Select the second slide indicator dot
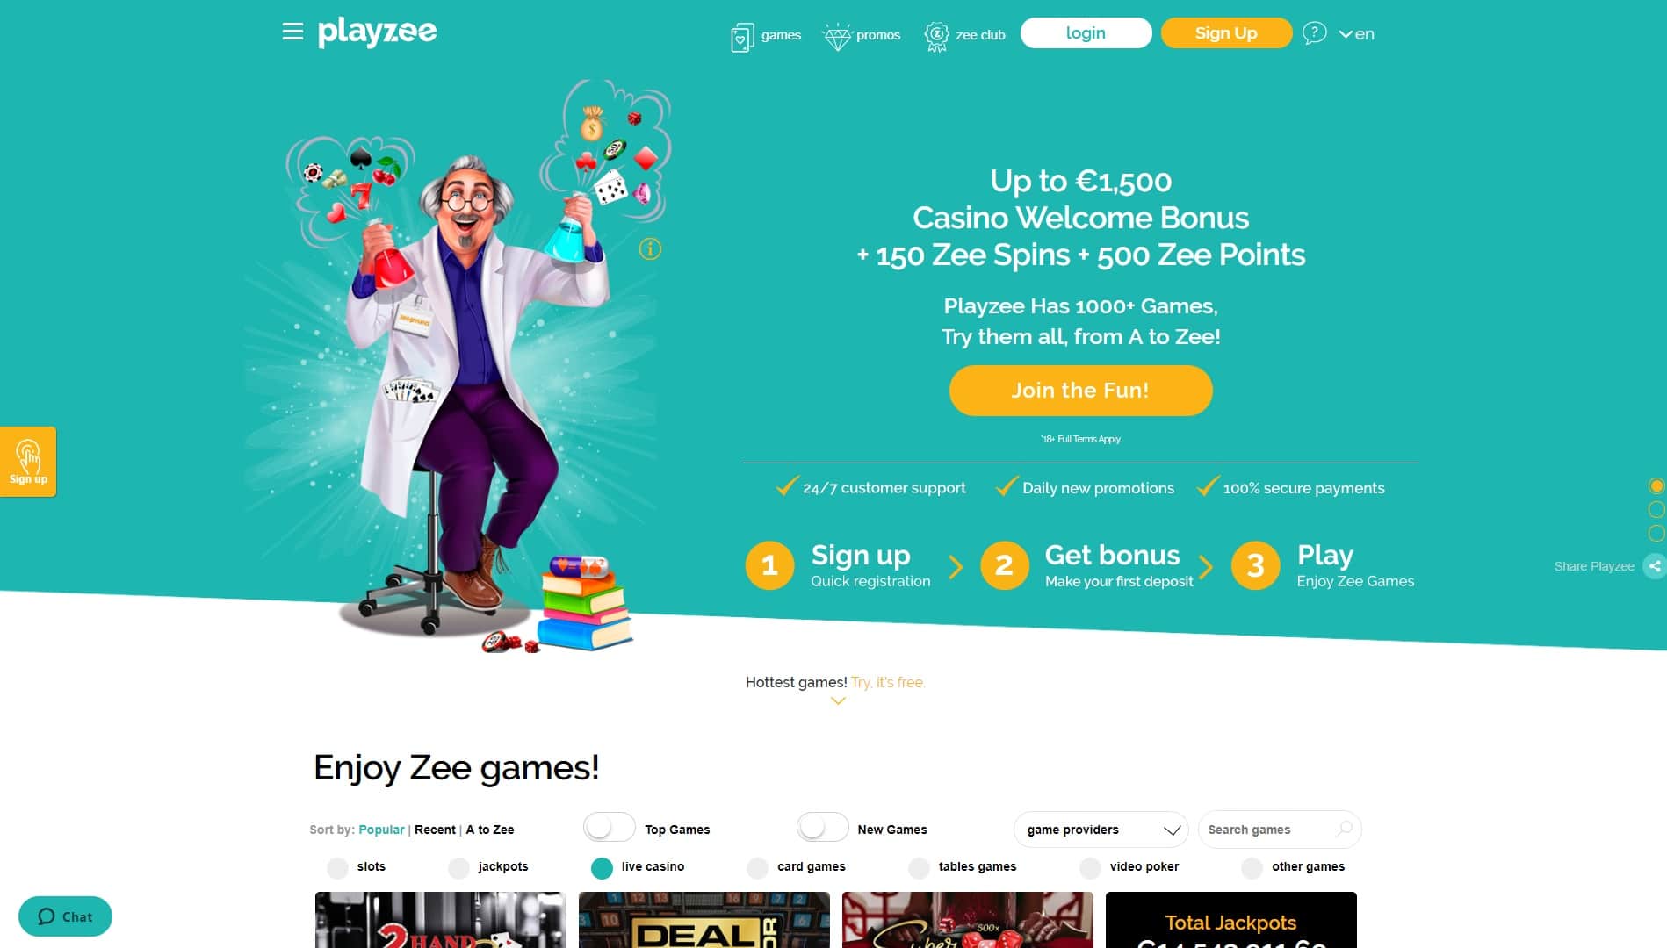Screen dimensions: 1667x948 [x=1656, y=509]
